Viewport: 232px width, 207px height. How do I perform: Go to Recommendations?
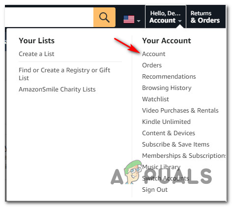tap(169, 77)
